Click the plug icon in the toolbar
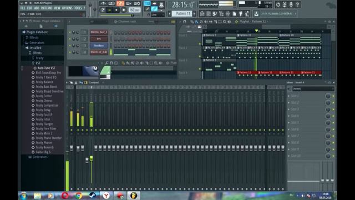Image resolution: width=355 pixels, height=200 pixels. tap(241, 14)
